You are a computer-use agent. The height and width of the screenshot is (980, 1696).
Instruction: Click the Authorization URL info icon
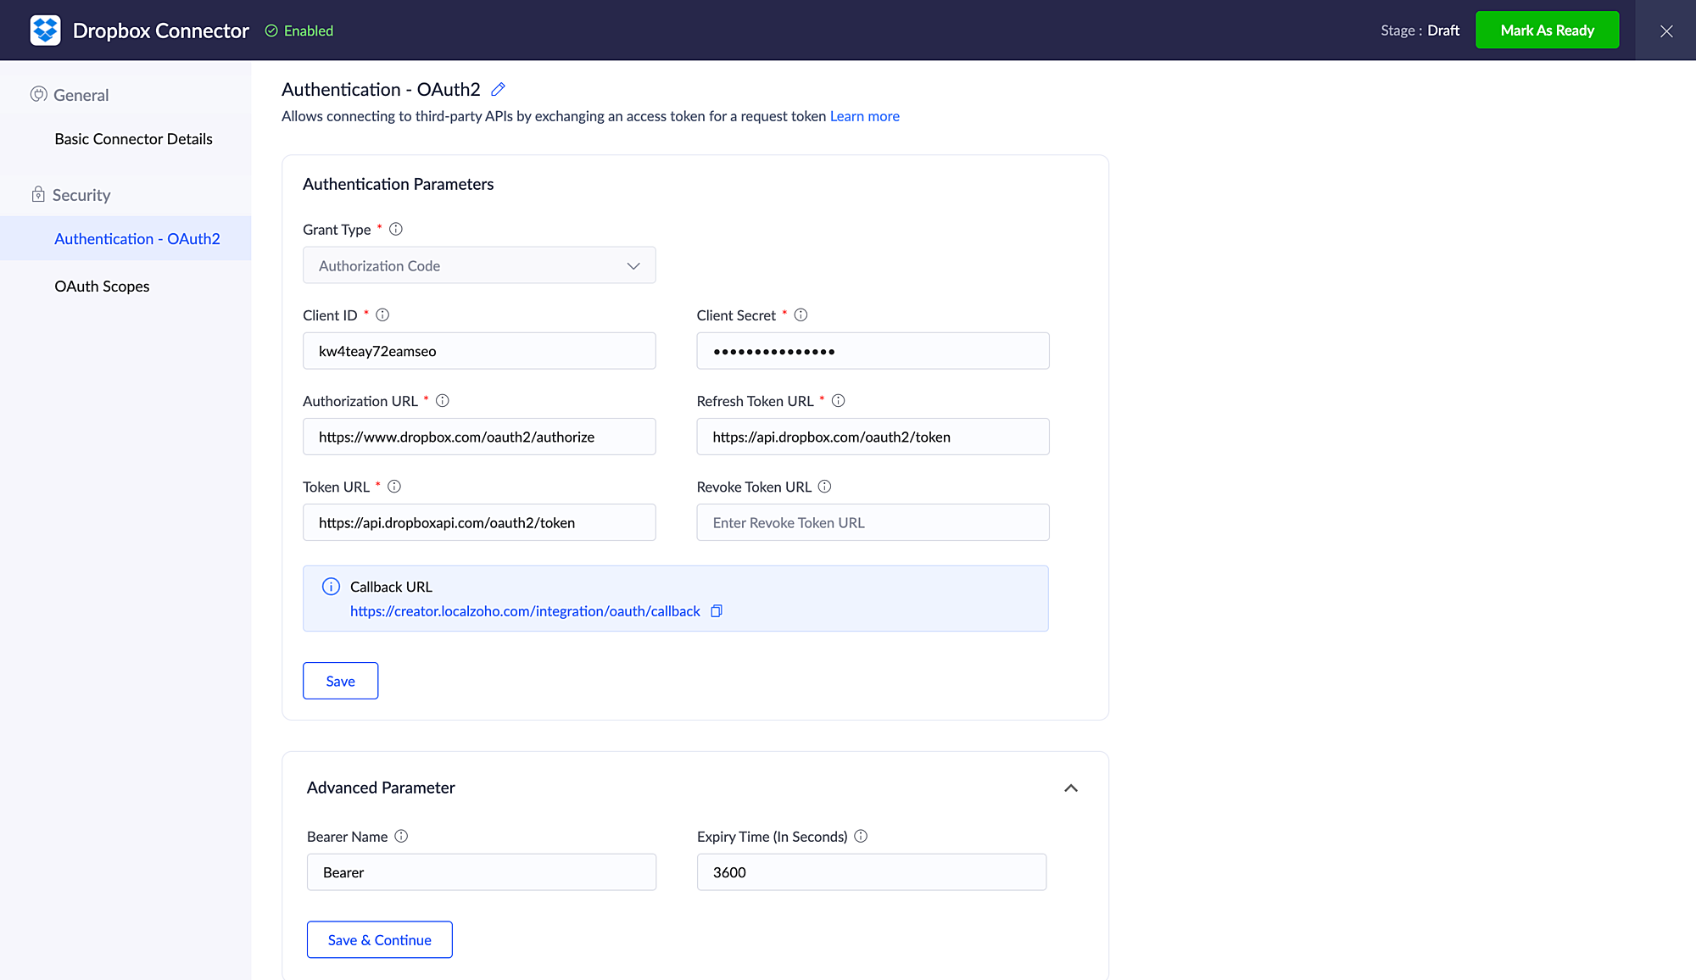pyautogui.click(x=443, y=401)
